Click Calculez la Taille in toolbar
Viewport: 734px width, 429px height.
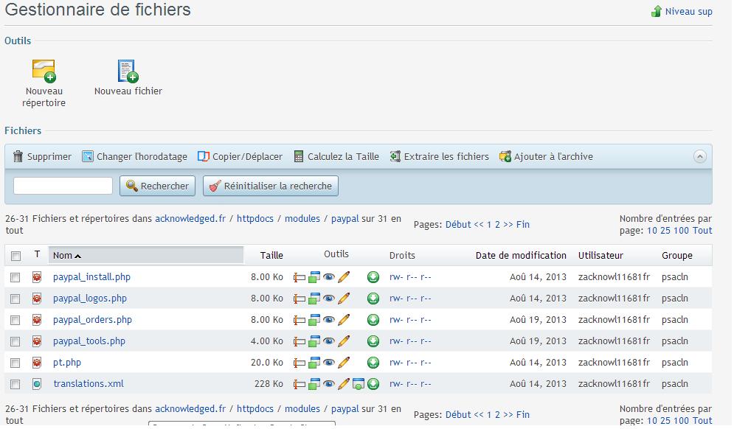336,157
